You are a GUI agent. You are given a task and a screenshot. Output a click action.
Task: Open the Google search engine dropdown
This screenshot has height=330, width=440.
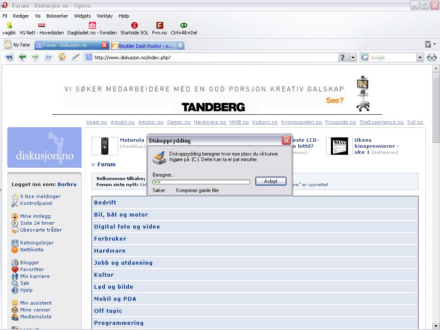[419, 58]
